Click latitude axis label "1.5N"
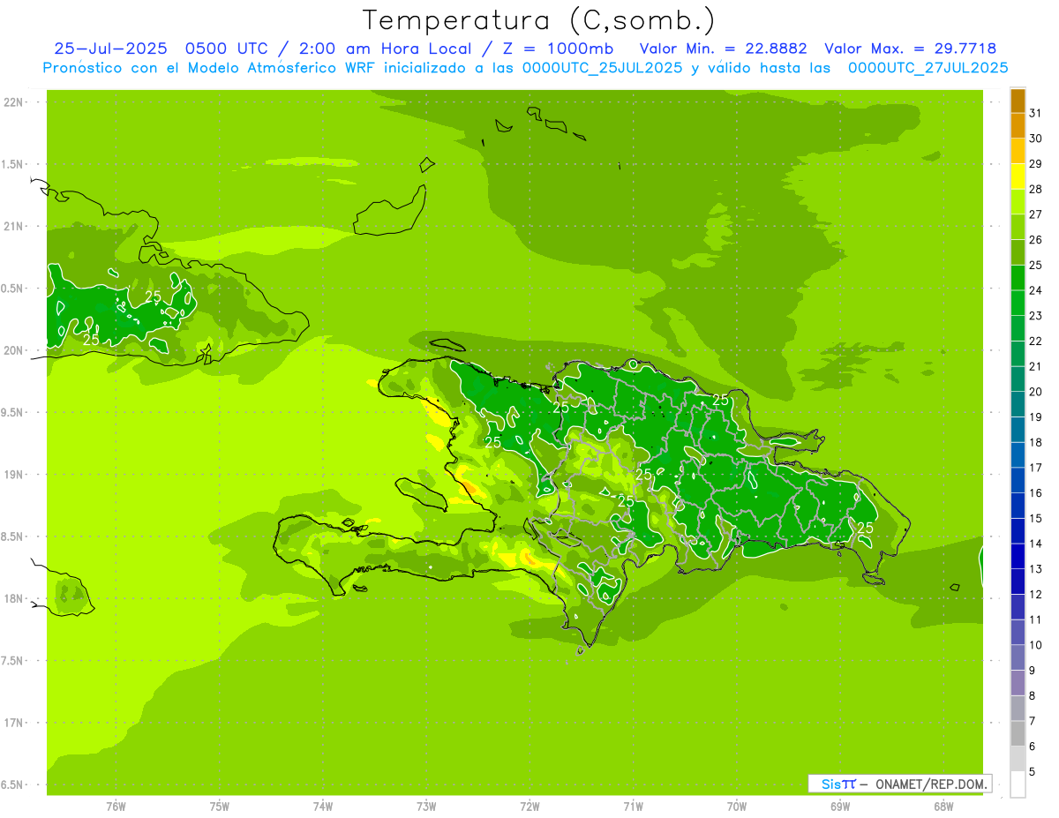 point(11,164)
